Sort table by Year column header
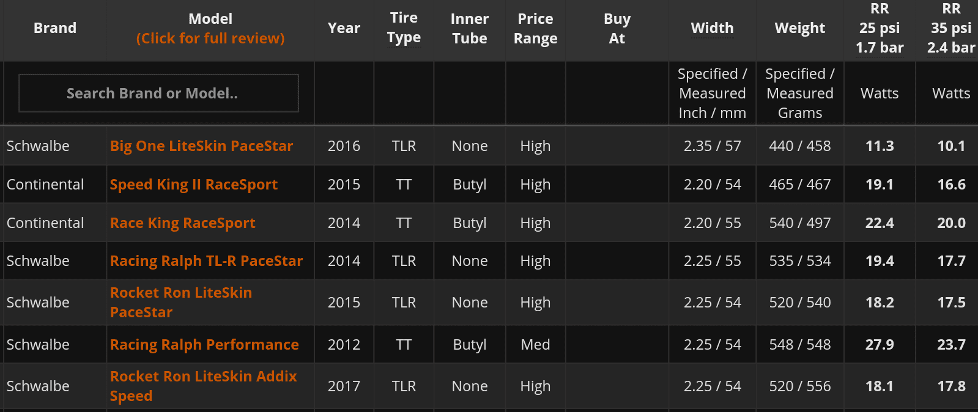Screen dimensions: 978x412 pos(344,28)
